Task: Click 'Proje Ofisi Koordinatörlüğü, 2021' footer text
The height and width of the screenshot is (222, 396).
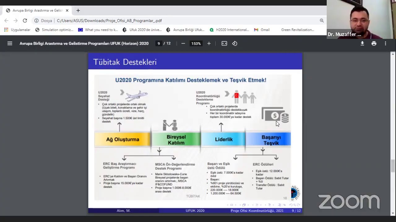Action: coord(257,211)
